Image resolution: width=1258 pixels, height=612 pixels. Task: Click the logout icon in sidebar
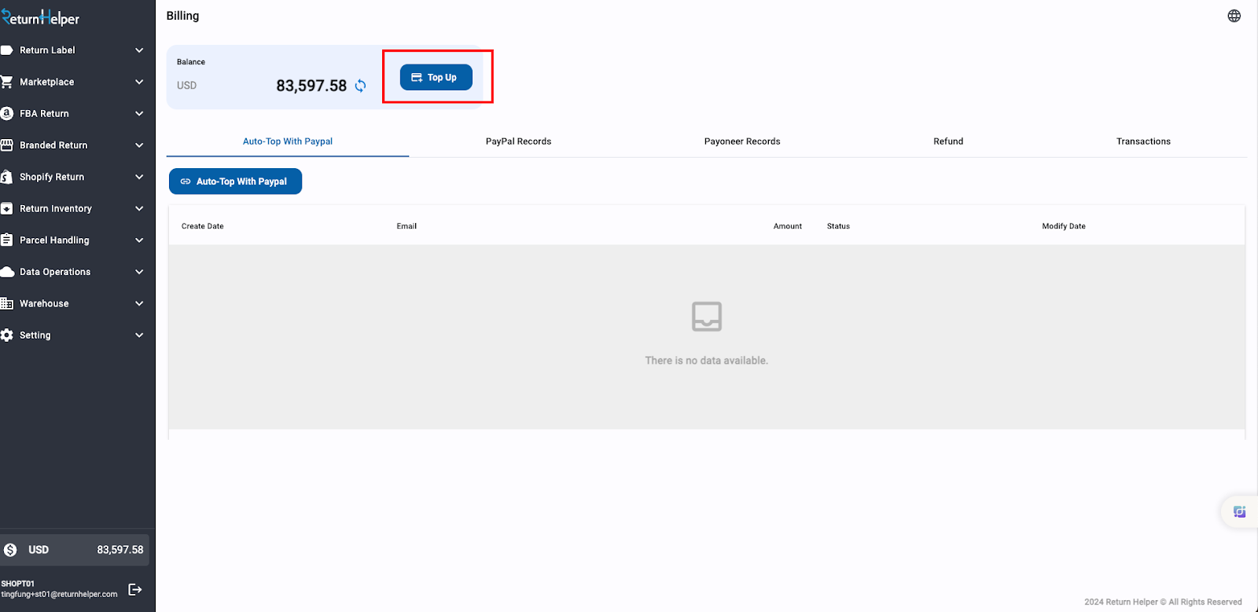(x=135, y=589)
